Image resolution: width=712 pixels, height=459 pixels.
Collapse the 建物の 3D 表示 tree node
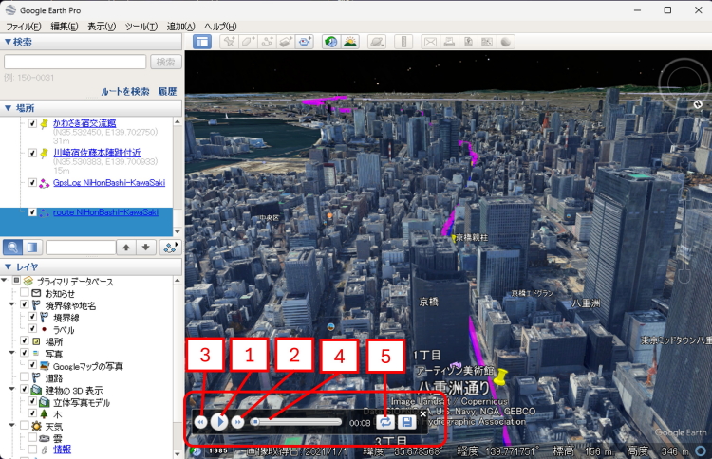pos(13,390)
